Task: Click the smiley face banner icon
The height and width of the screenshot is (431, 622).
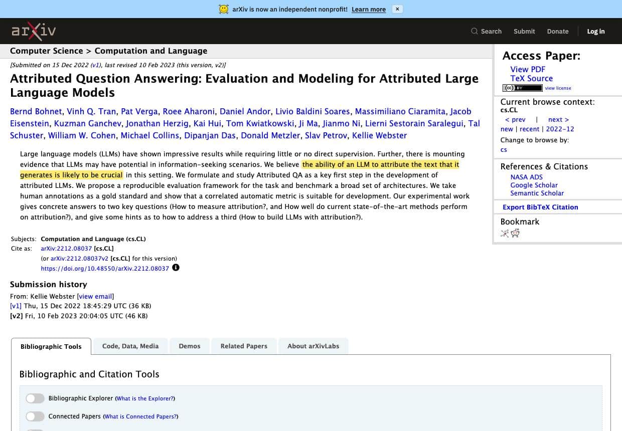Action: 224,9
